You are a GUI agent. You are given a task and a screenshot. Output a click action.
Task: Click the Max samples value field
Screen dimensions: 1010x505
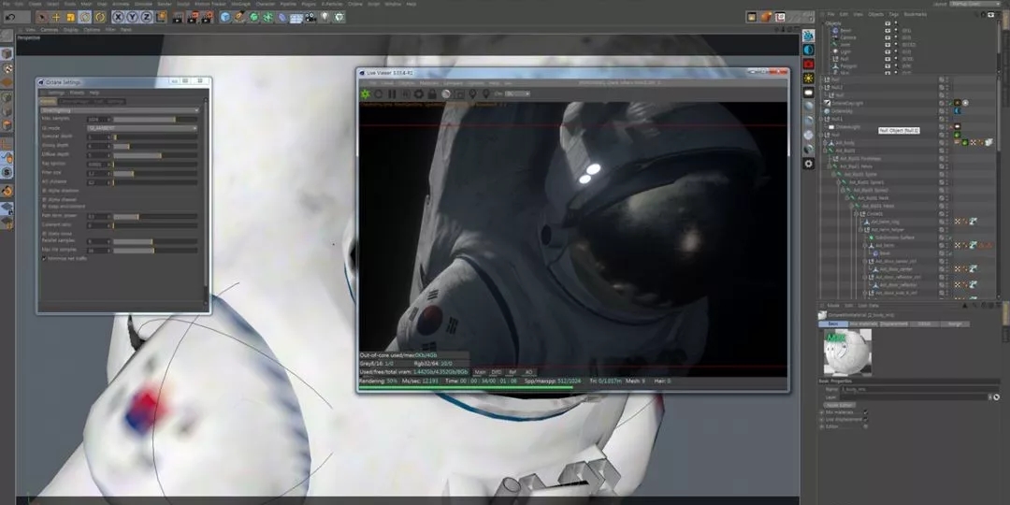(x=99, y=119)
